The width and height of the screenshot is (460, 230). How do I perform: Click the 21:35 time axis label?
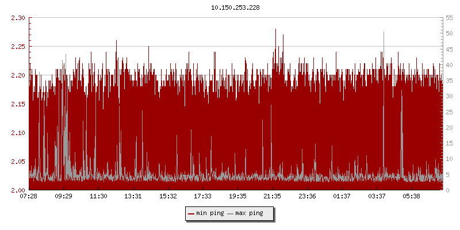pyautogui.click(x=273, y=197)
